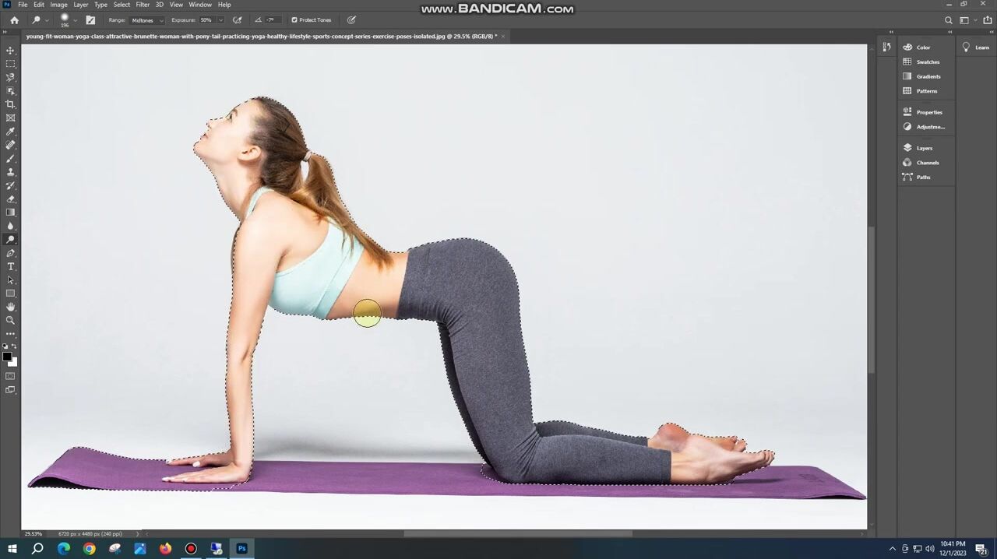The width and height of the screenshot is (997, 559).
Task: Select the Zoom tool in toolbar
Action: (10, 320)
